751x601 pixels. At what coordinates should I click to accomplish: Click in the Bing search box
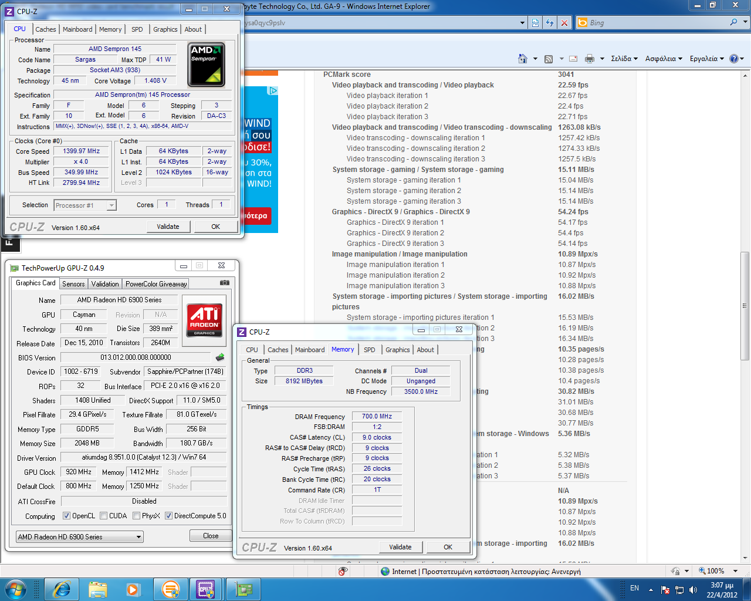[x=657, y=22]
